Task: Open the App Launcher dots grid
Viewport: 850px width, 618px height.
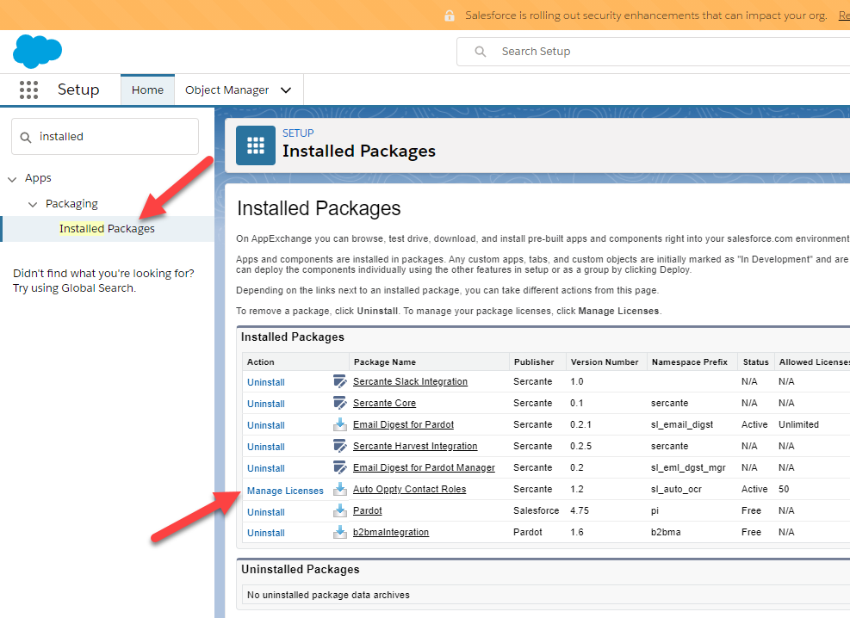Action: point(28,90)
